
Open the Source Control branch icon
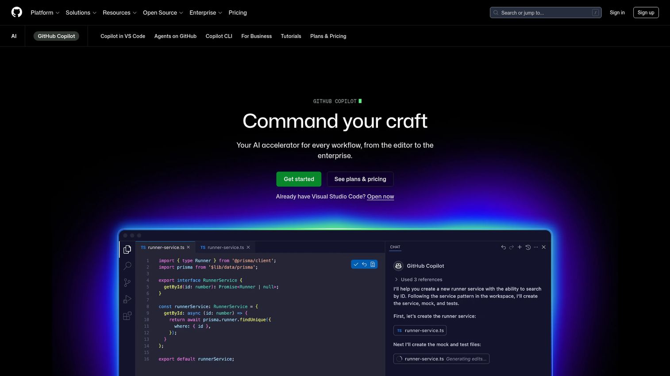[127, 282]
